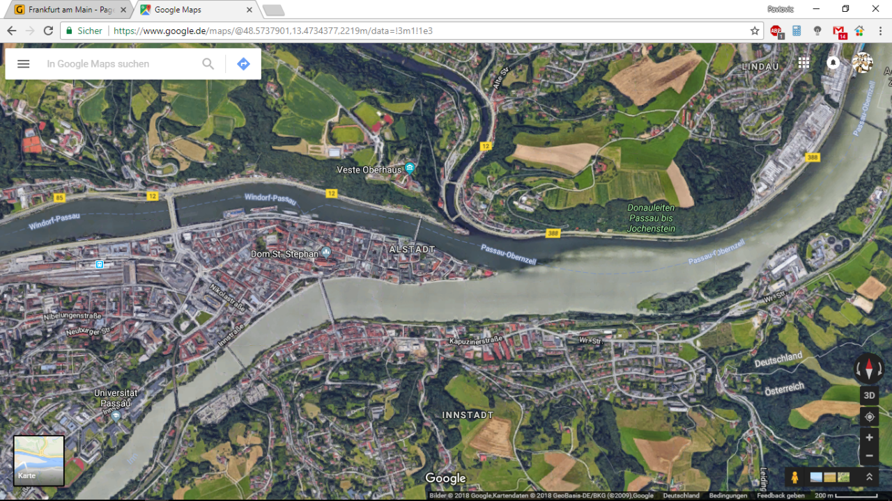Show Google notifications bell
The width and height of the screenshot is (892, 501).
(833, 63)
